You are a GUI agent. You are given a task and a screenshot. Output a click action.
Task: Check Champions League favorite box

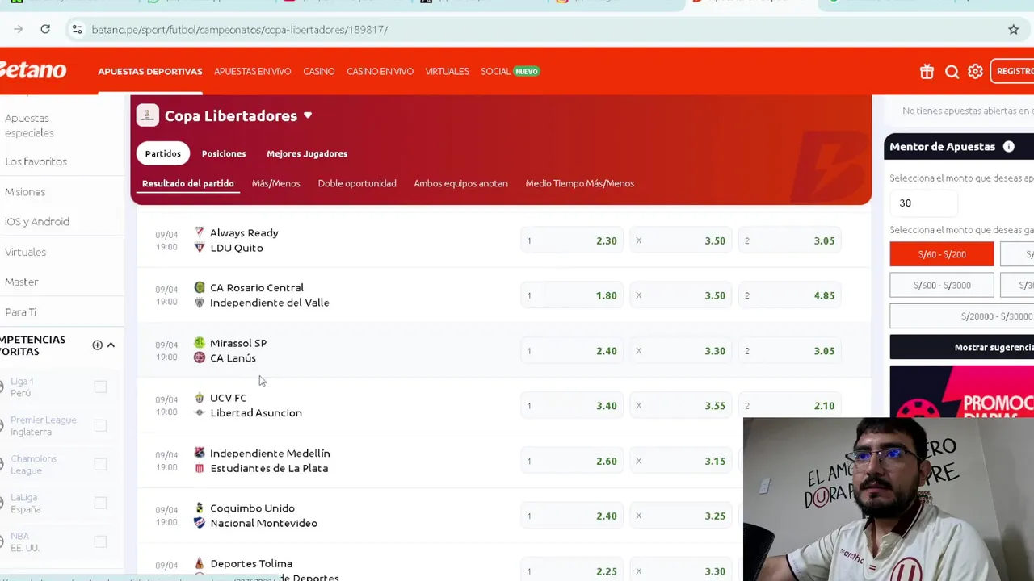coord(100,465)
